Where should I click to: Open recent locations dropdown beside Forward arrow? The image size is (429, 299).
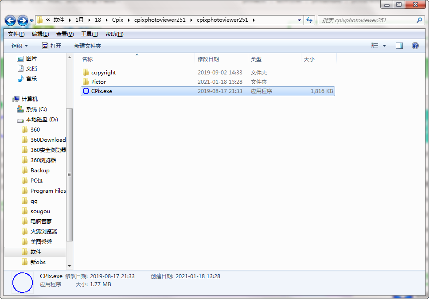[x=32, y=21]
